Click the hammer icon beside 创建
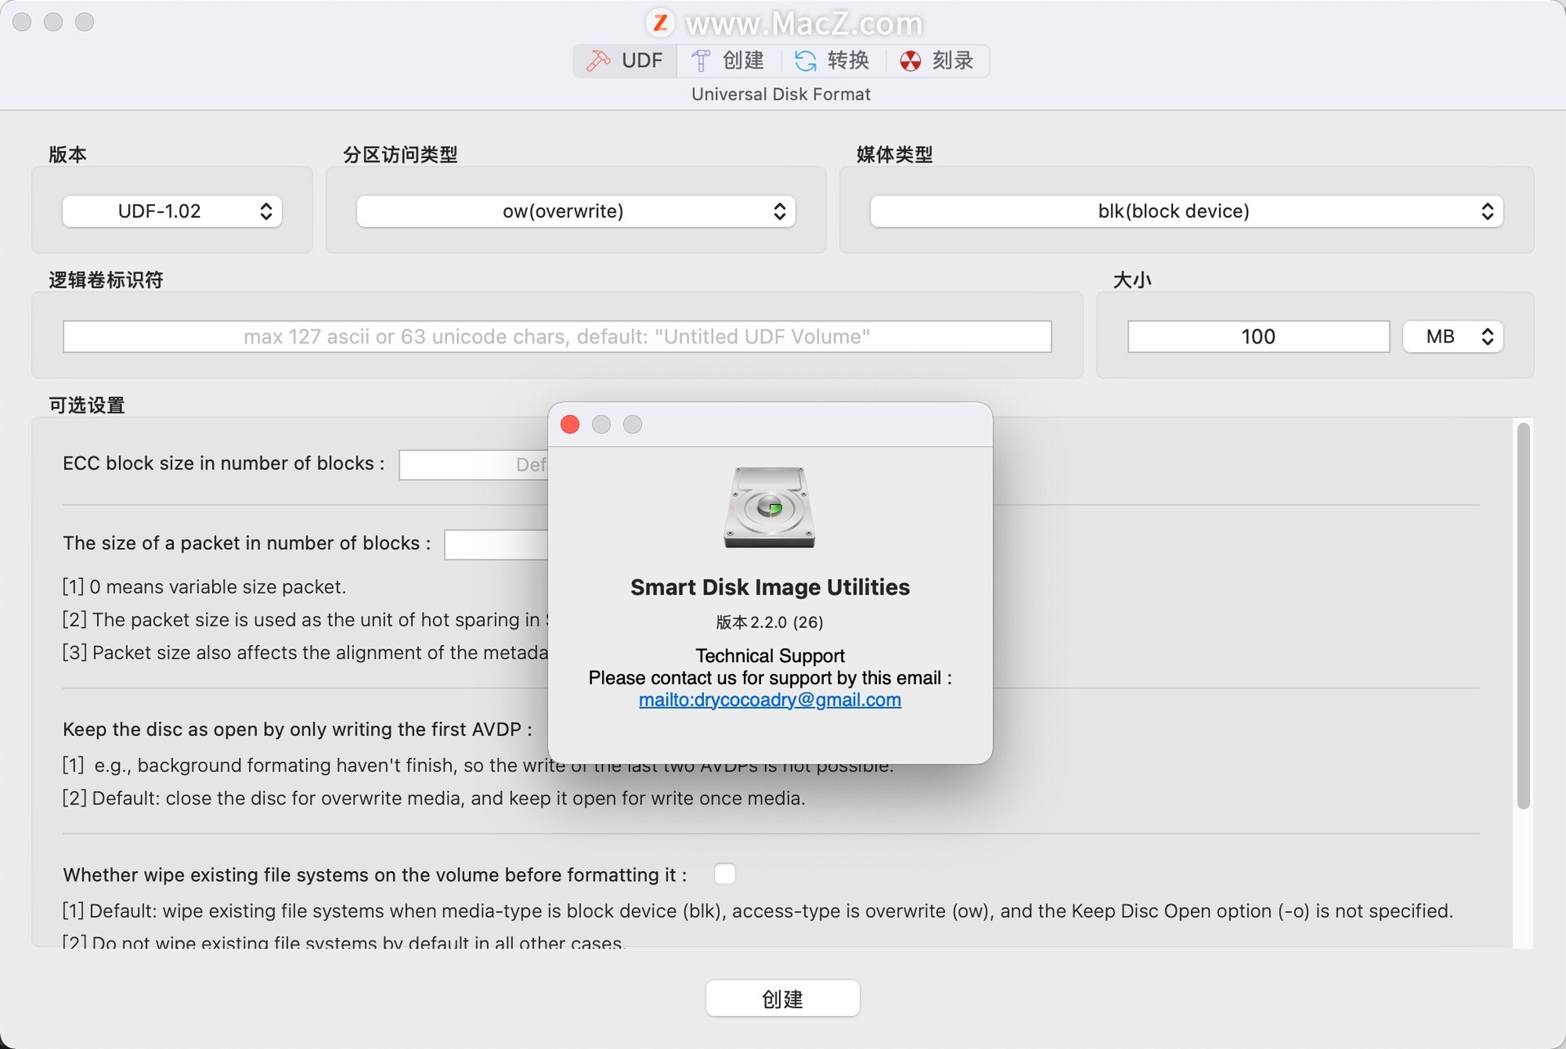This screenshot has width=1566, height=1049. [701, 60]
